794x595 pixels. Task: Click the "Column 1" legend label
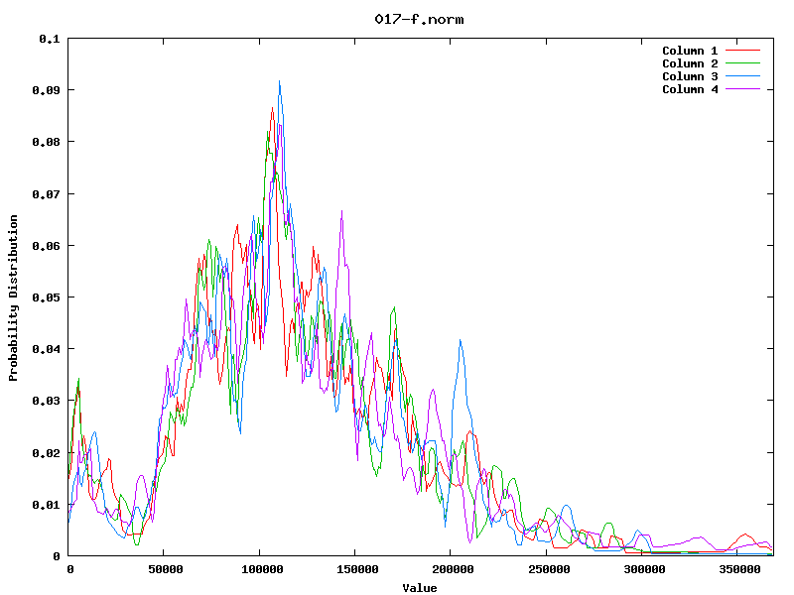(x=690, y=51)
